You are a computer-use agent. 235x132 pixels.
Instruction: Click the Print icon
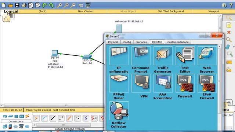click(24, 5)
